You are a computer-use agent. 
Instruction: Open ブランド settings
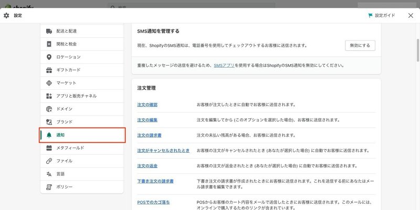click(x=82, y=122)
